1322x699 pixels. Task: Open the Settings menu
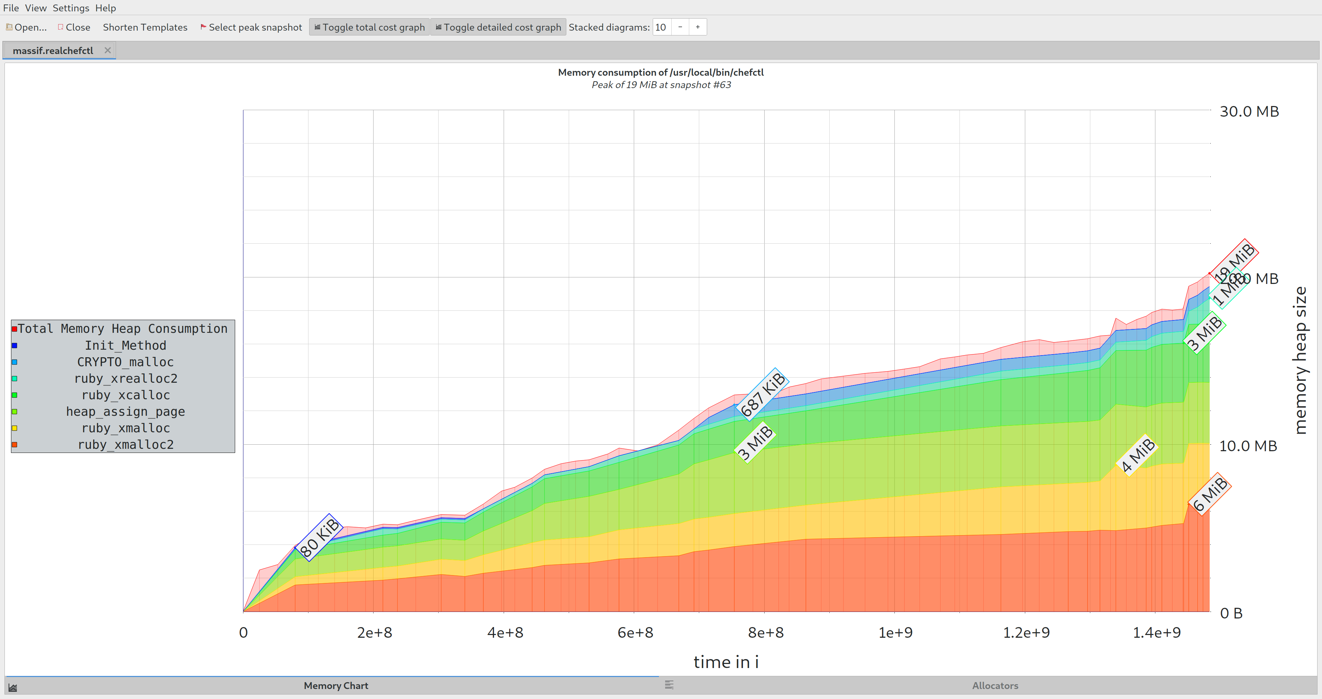(x=71, y=8)
